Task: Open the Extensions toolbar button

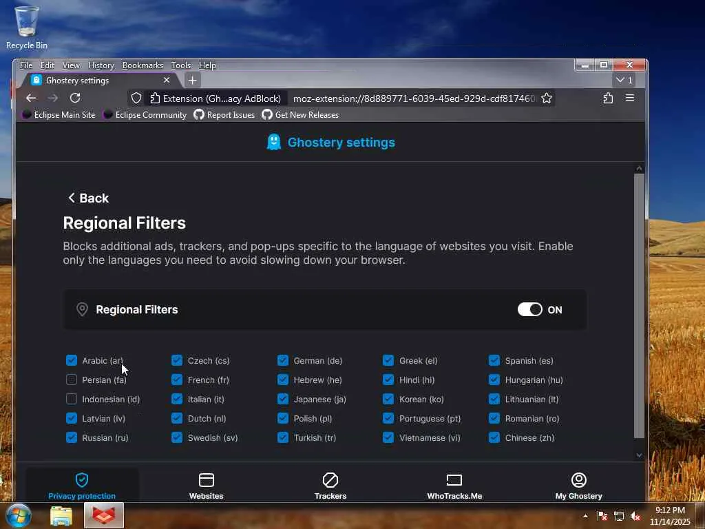Action: coord(608,98)
